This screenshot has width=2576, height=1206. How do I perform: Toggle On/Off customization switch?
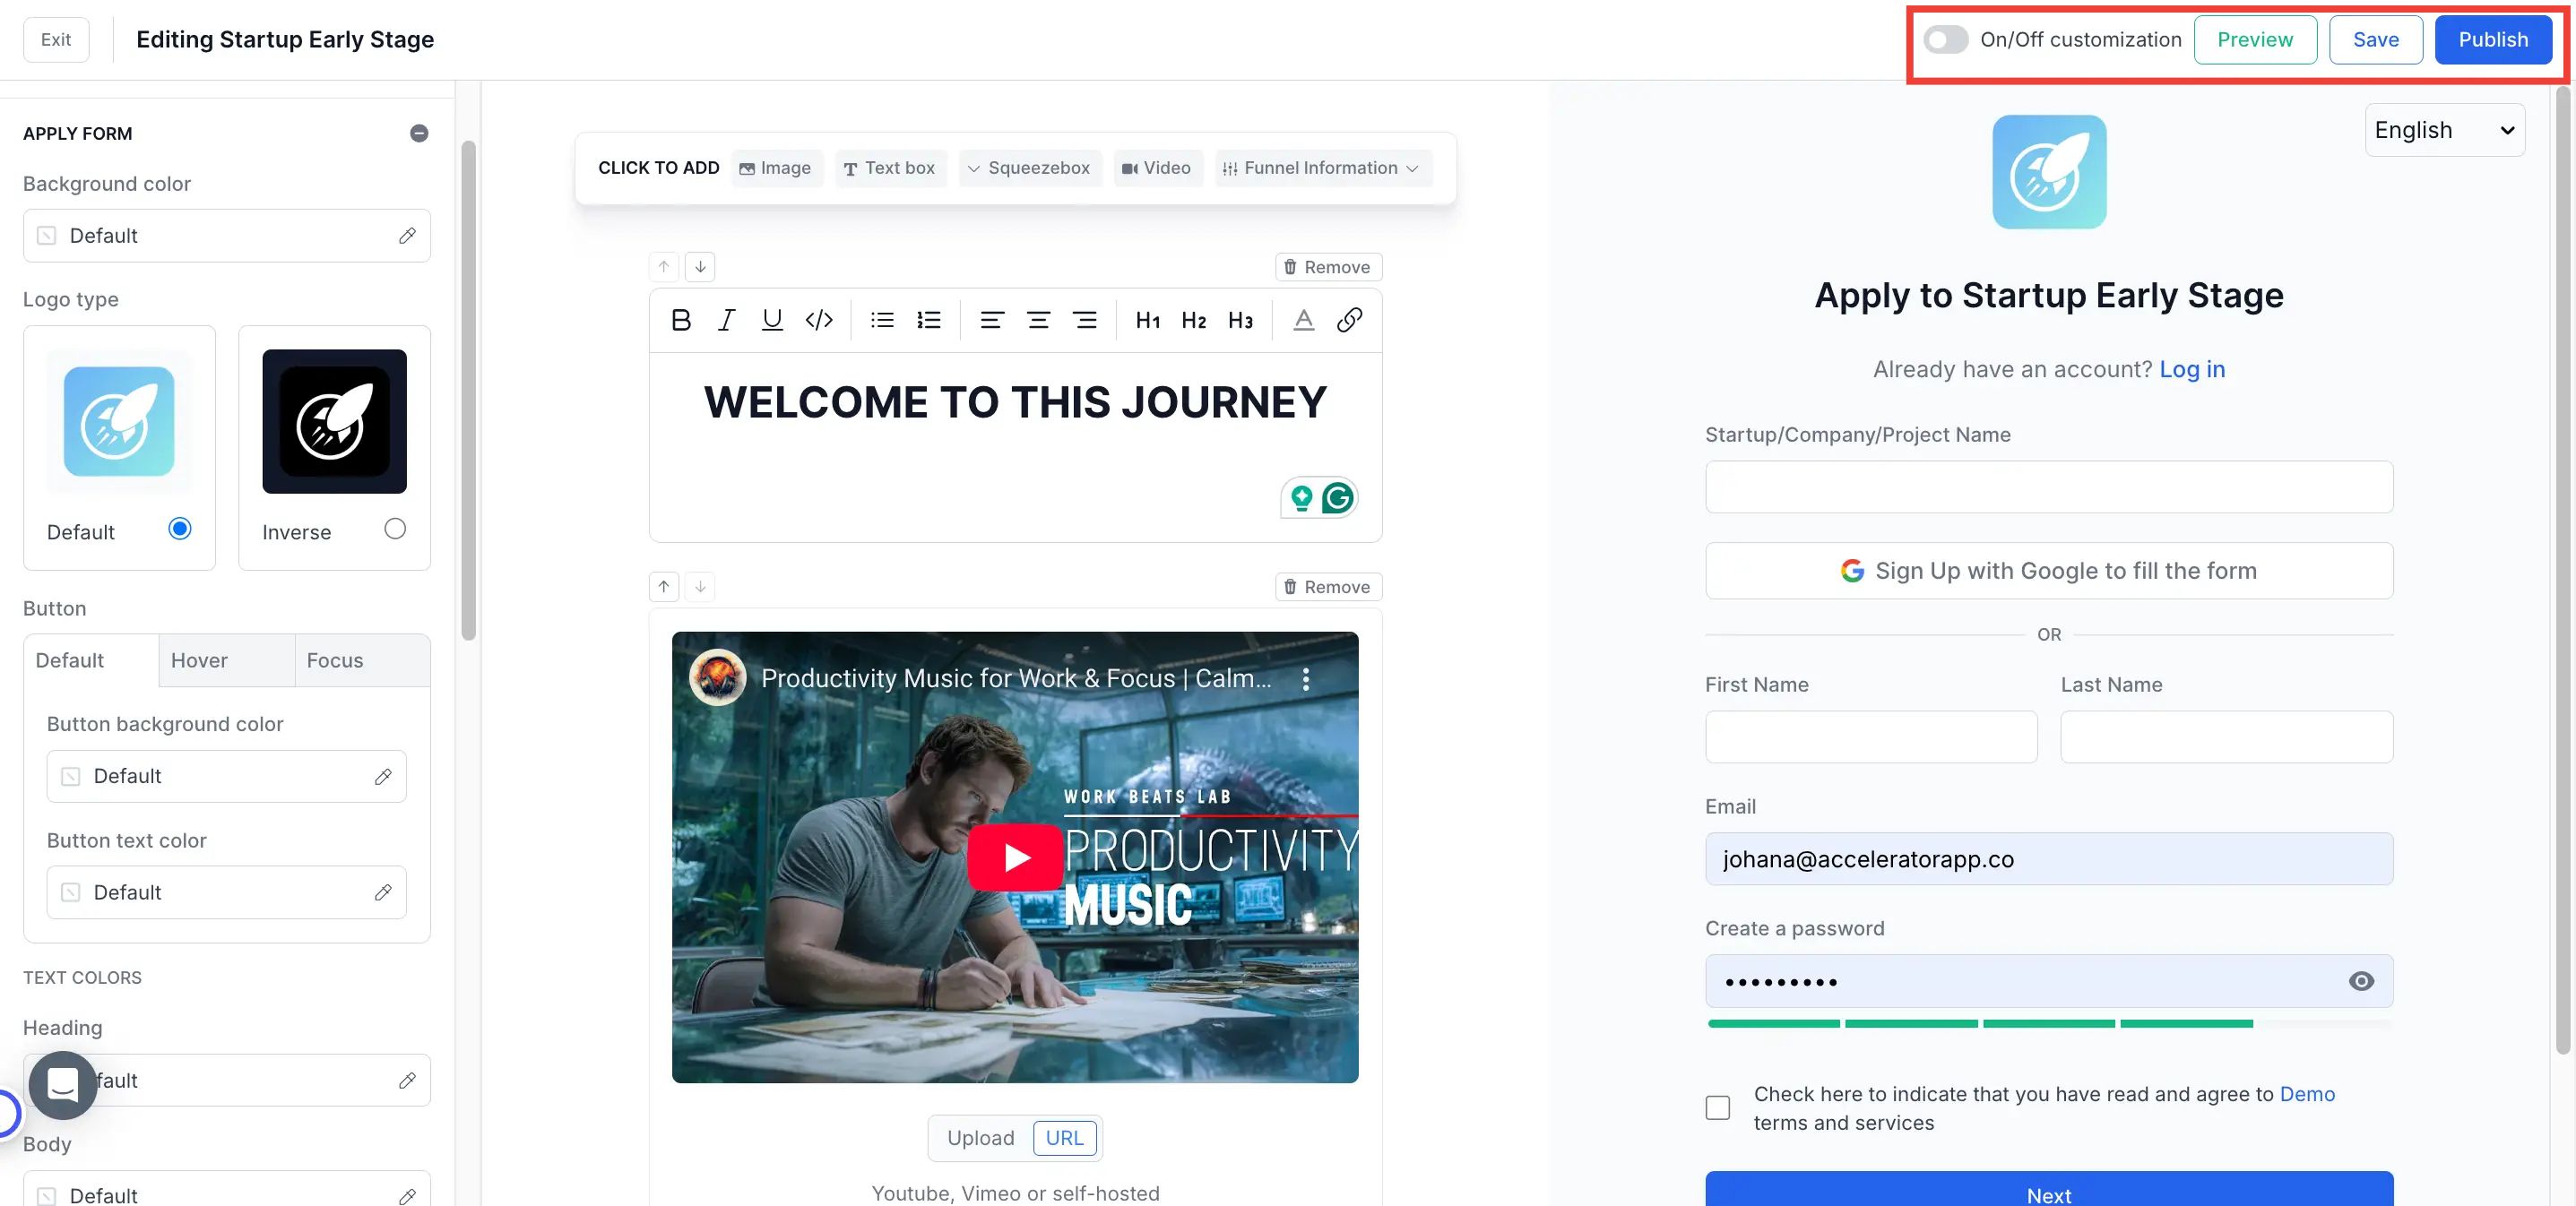click(1945, 40)
